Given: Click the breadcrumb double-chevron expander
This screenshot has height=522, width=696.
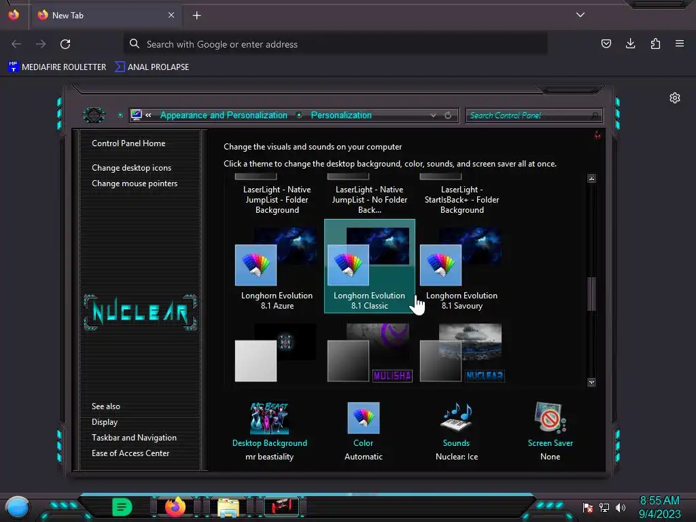Looking at the screenshot, I should pyautogui.click(x=148, y=115).
